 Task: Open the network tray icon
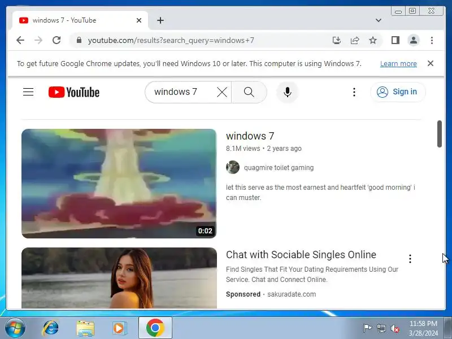(381, 328)
